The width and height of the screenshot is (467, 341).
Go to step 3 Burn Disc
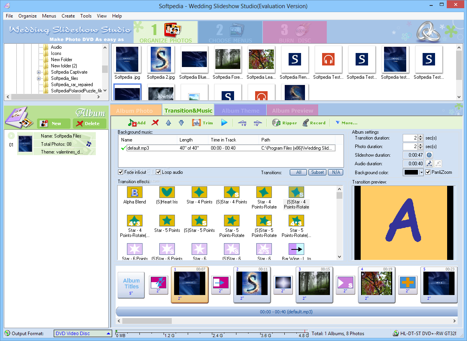[x=295, y=32]
